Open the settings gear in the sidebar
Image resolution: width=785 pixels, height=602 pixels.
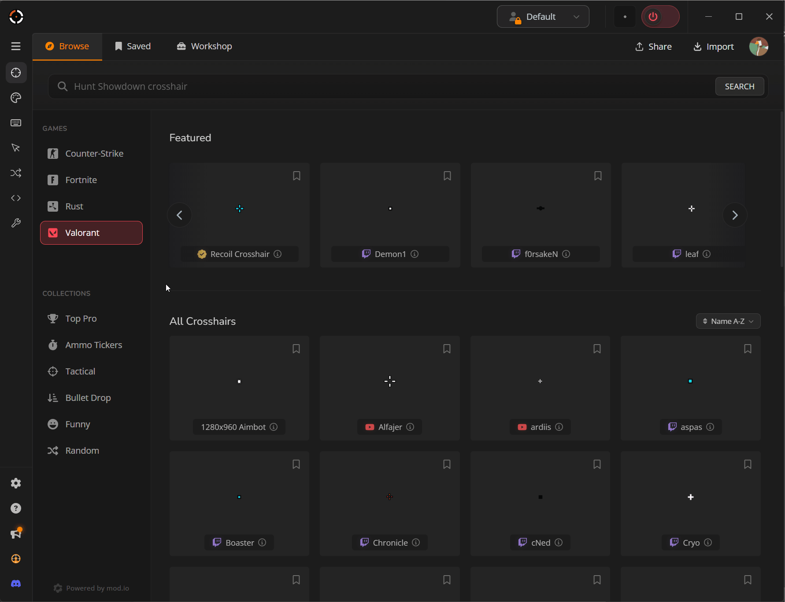coord(16,483)
